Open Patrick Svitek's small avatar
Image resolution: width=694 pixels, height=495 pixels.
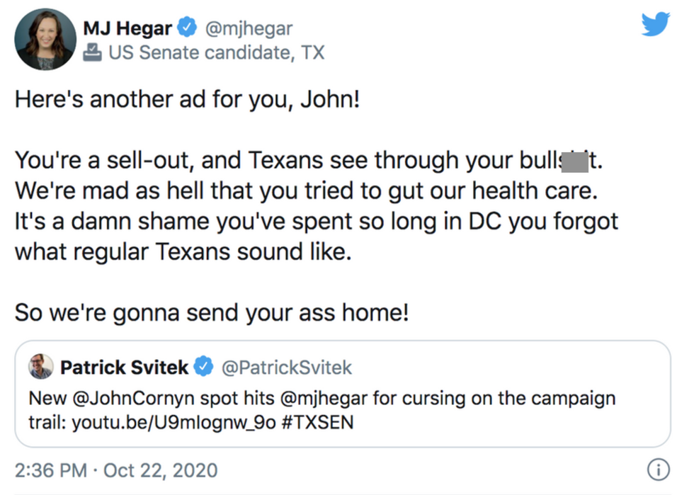tap(40, 367)
